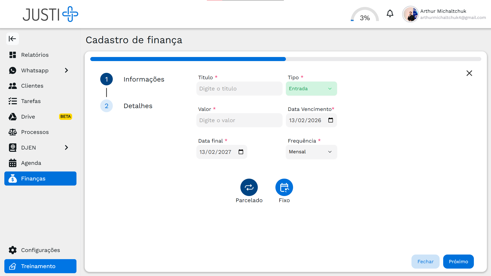Viewport: 491px width, 276px height.
Task: Click the Próximo button
Action: (x=458, y=262)
